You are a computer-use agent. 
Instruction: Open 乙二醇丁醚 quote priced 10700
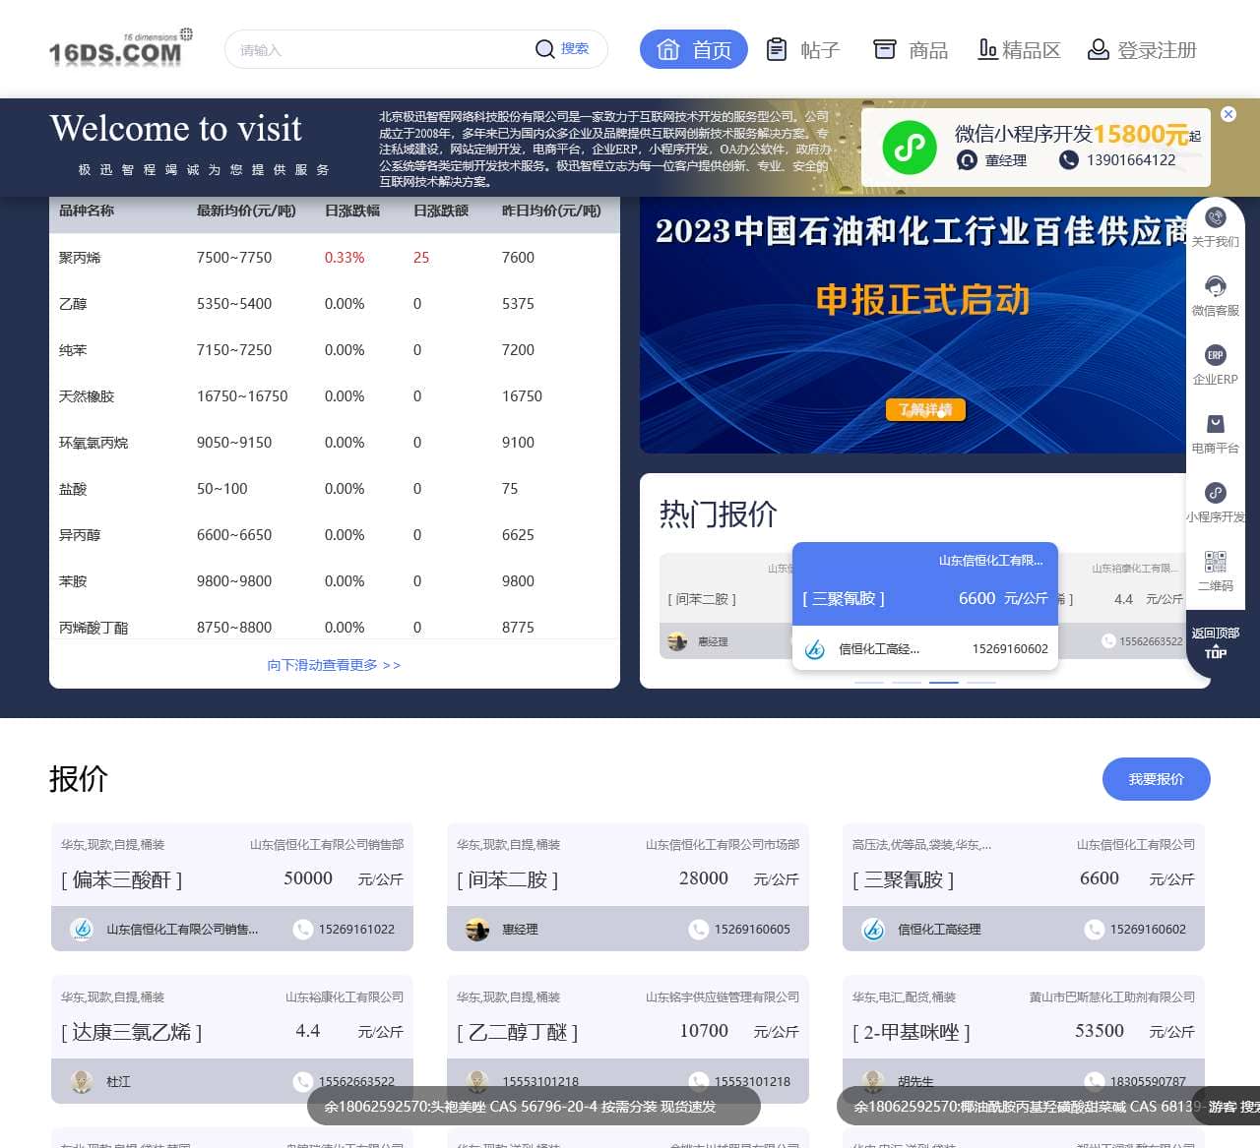[x=628, y=1040]
